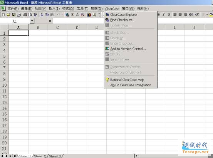Screen dimensions: 213x158
Task: Expand the More Buttons toolbar chevron
Action: coord(99,15)
